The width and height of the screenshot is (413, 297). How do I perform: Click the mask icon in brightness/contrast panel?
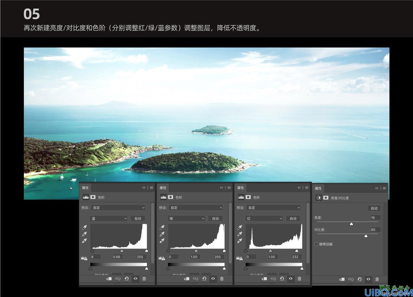[x=326, y=197]
